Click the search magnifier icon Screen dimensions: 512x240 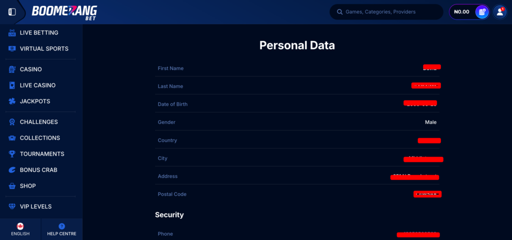339,12
